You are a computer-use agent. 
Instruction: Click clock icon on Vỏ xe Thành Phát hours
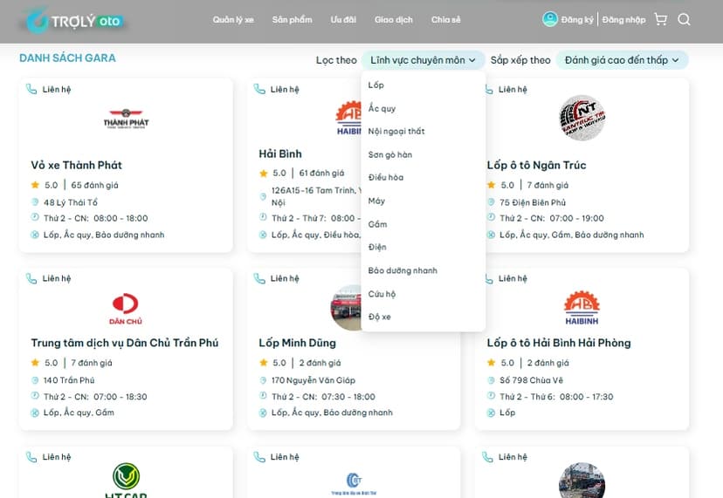pyautogui.click(x=35, y=217)
